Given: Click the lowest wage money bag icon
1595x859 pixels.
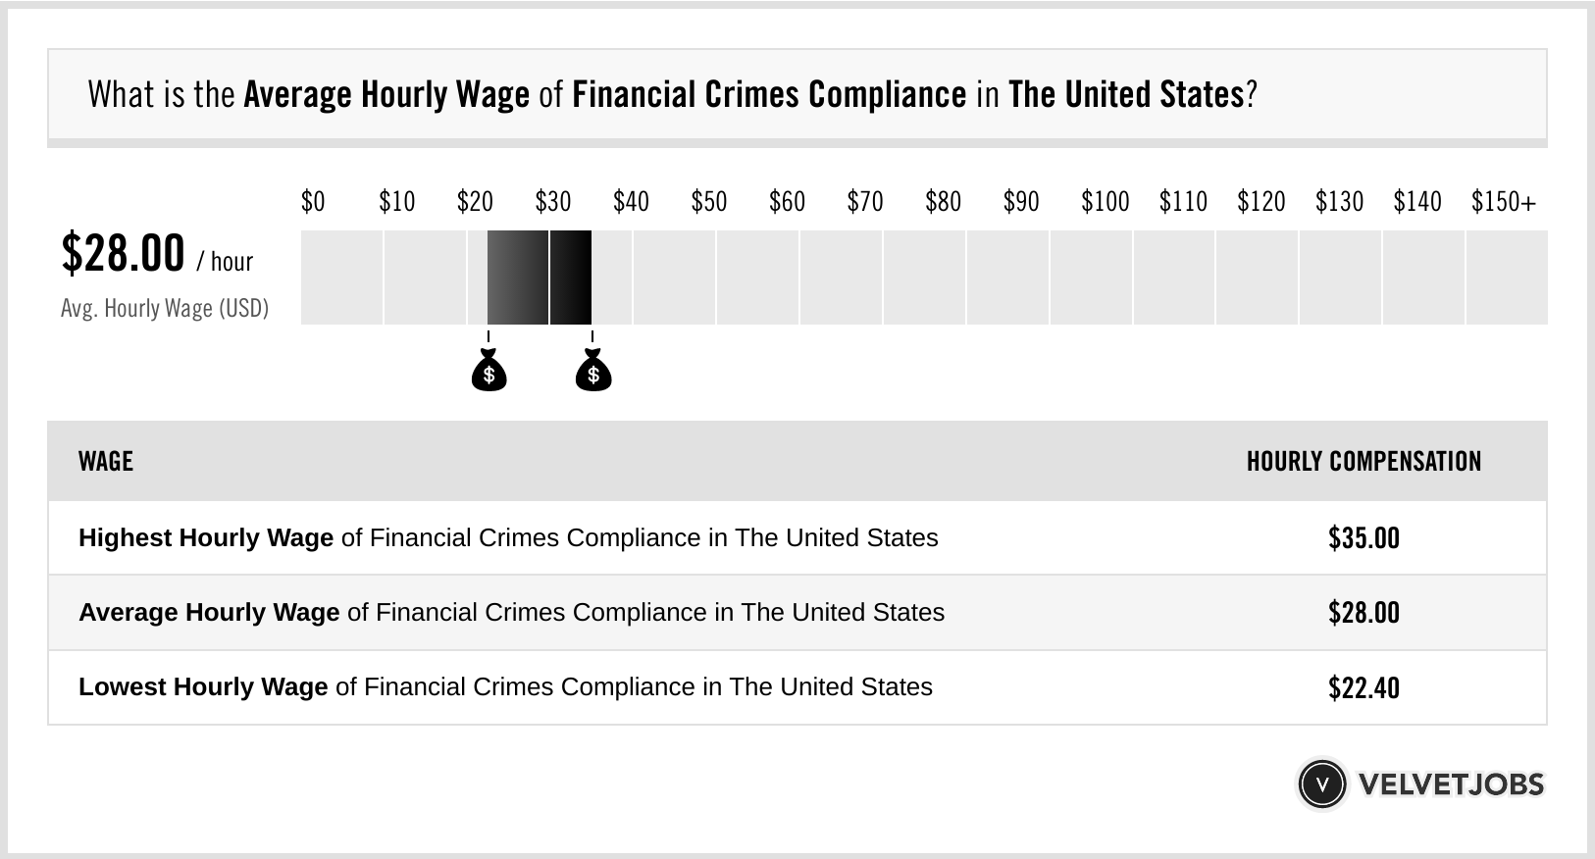Looking at the screenshot, I should point(489,371).
